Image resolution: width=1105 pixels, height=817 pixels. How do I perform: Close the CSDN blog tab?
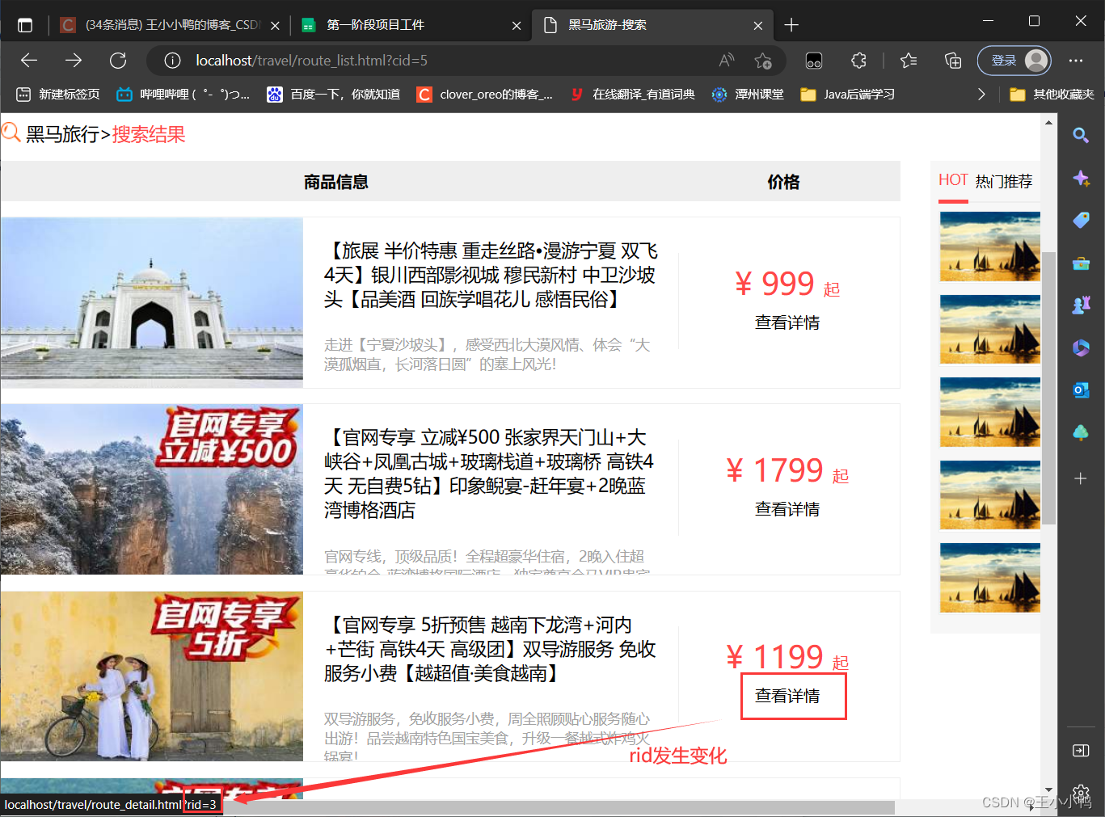[275, 26]
